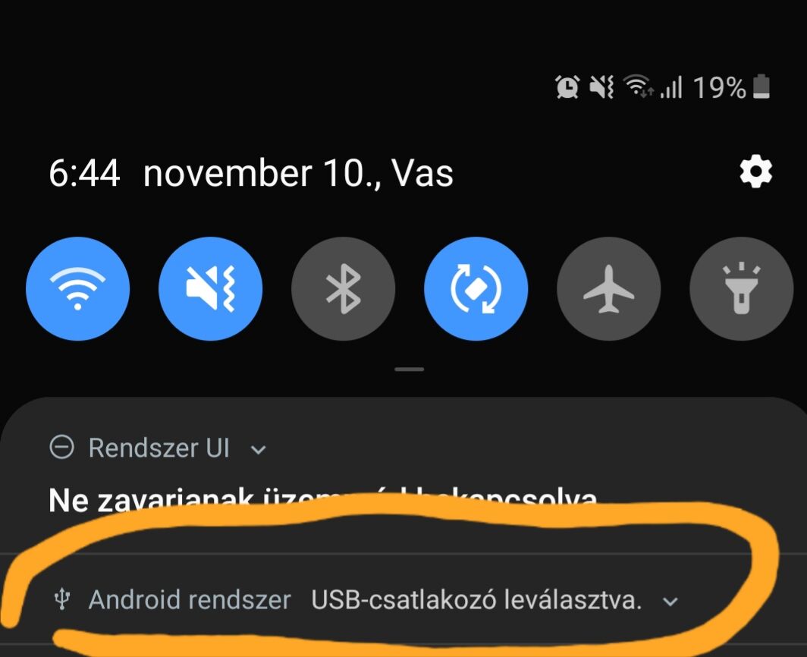Viewport: 807px width, 657px height.
Task: Enable Bluetooth quick tile
Action: pos(344,288)
